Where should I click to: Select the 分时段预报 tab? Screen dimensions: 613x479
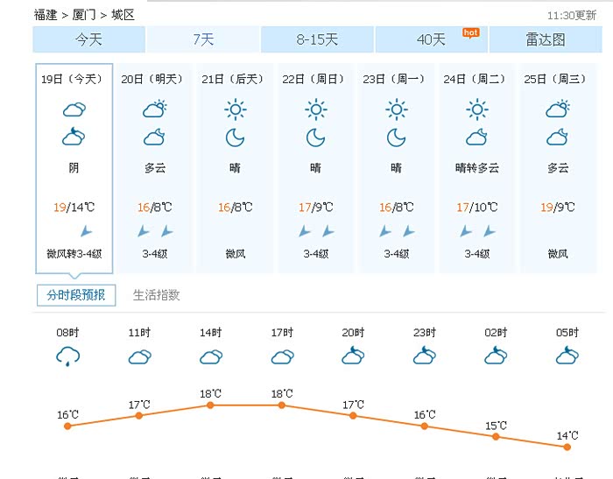[x=76, y=295]
